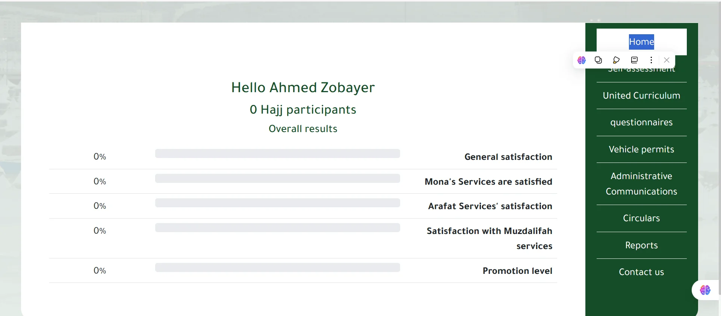Image resolution: width=721 pixels, height=316 pixels.
Task: Dismiss the floating toolbar with the X
Action: (x=666, y=60)
